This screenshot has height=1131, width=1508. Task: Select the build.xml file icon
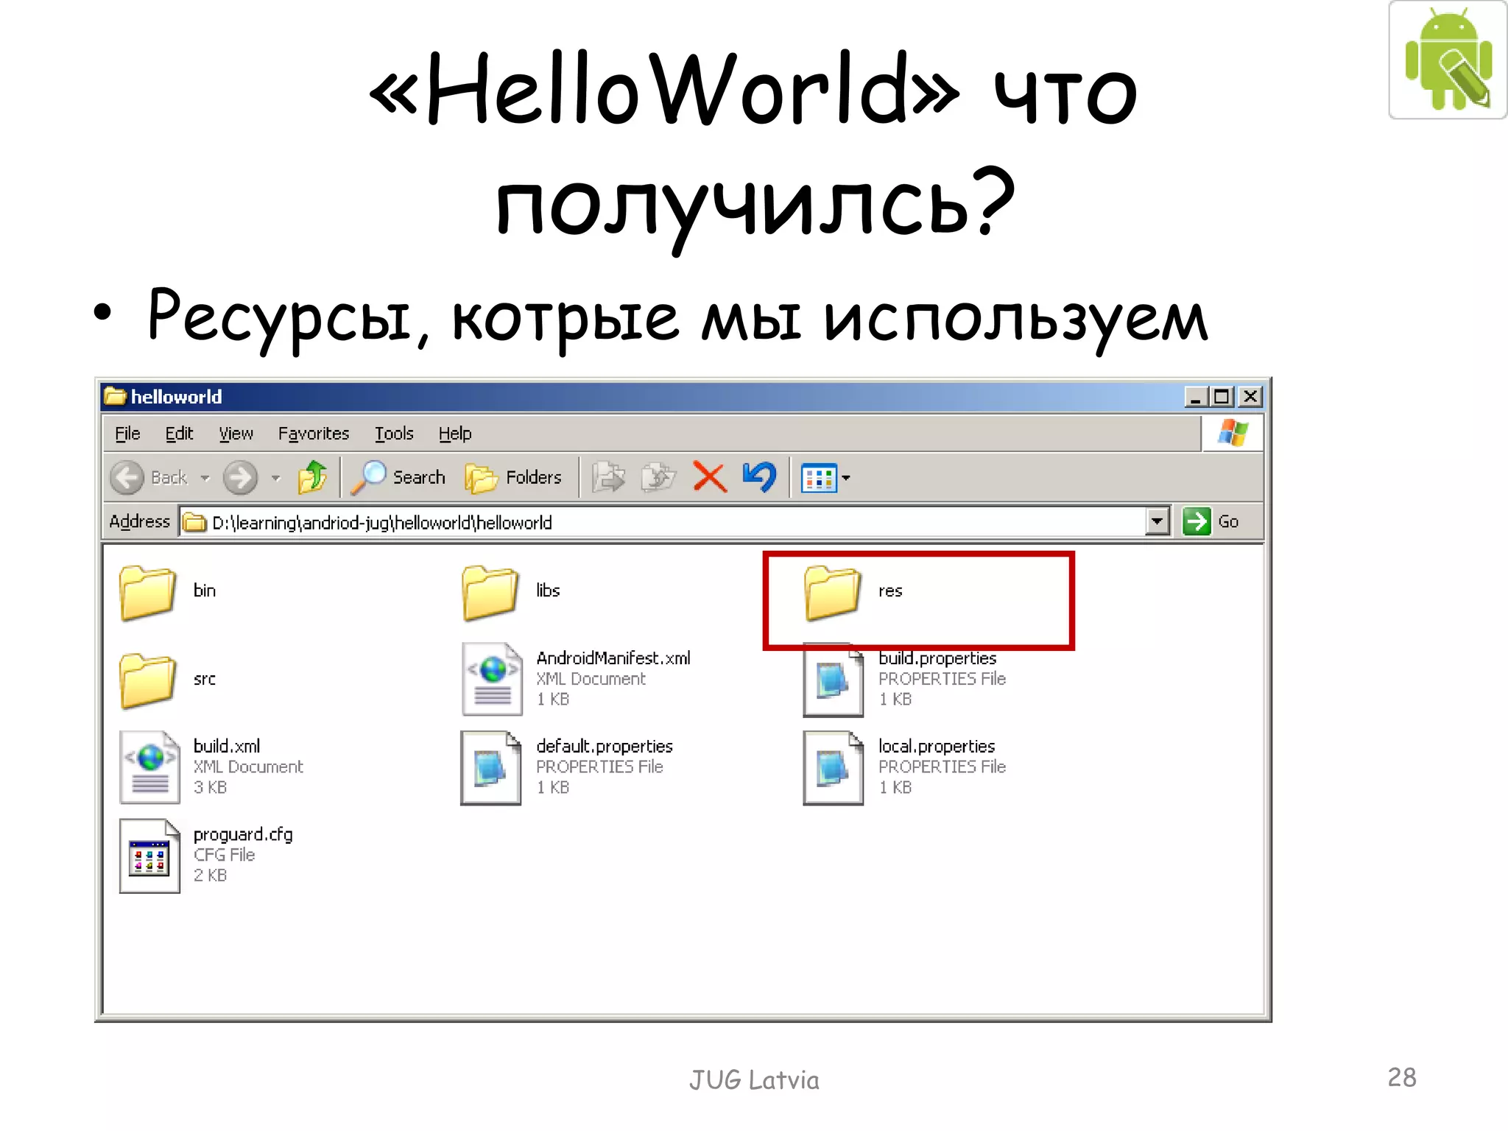(x=149, y=767)
